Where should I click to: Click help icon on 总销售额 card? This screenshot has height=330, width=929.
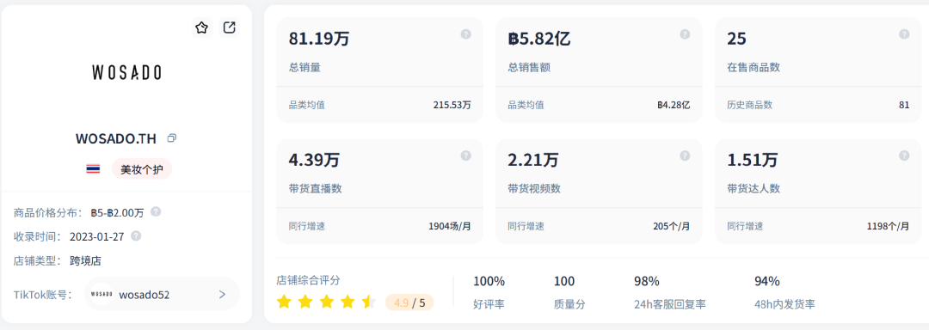(685, 34)
